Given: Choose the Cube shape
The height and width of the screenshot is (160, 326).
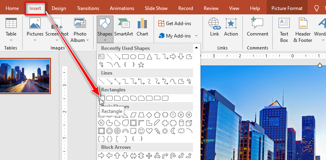Looking at the screenshot, I should 189,123.
